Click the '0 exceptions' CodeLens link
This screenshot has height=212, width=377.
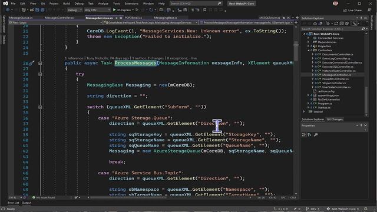[177, 58]
